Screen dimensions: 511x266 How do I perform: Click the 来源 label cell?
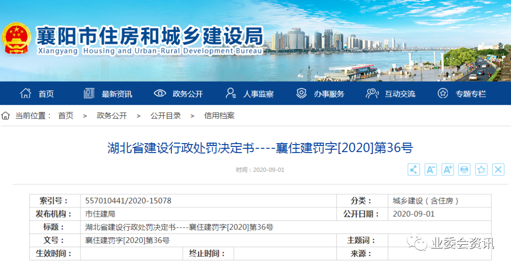pos(362,253)
